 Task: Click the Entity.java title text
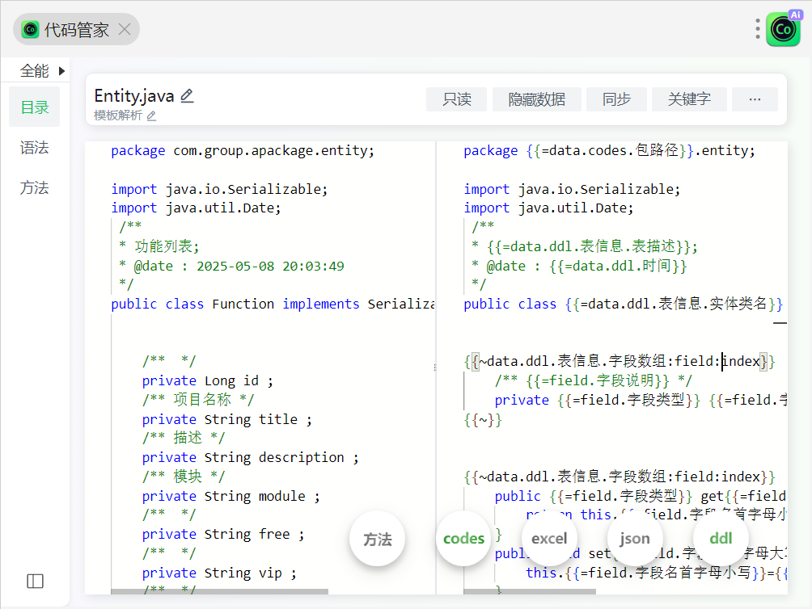134,96
